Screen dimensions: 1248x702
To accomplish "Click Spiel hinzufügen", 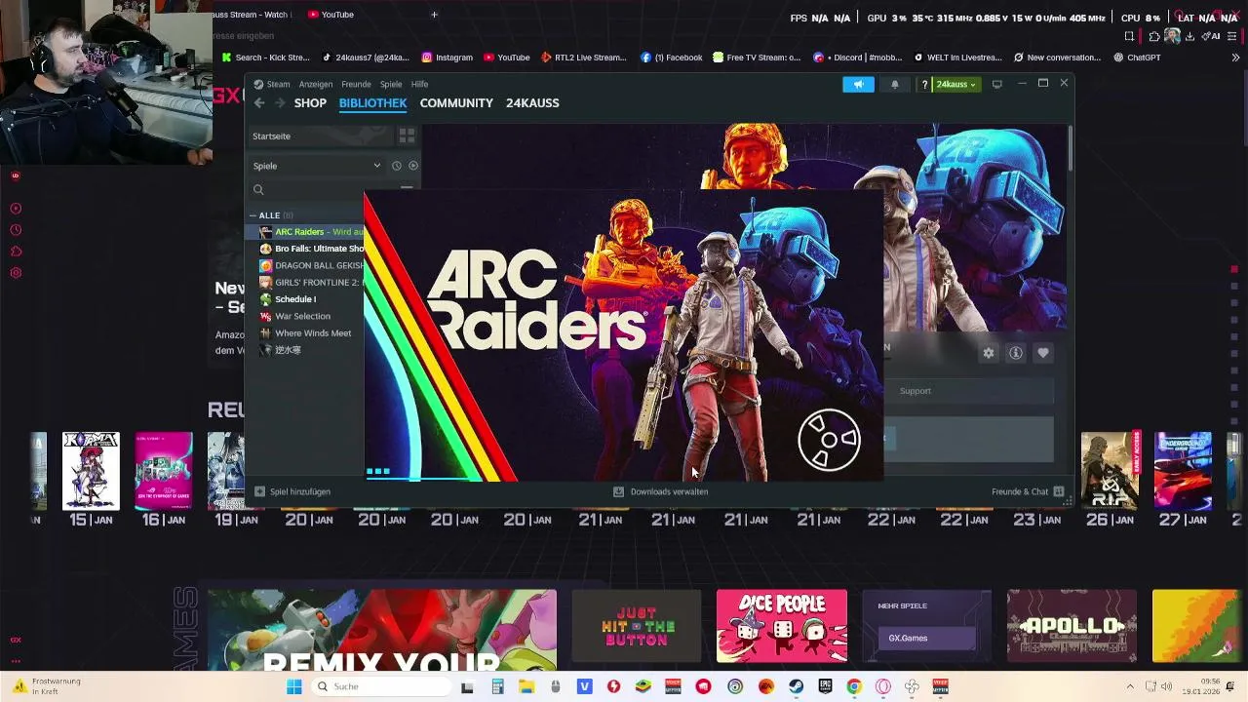I will [300, 491].
